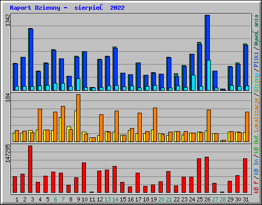Click the green day 20 axis label
262x205 pixels.
pyautogui.click(x=161, y=199)
